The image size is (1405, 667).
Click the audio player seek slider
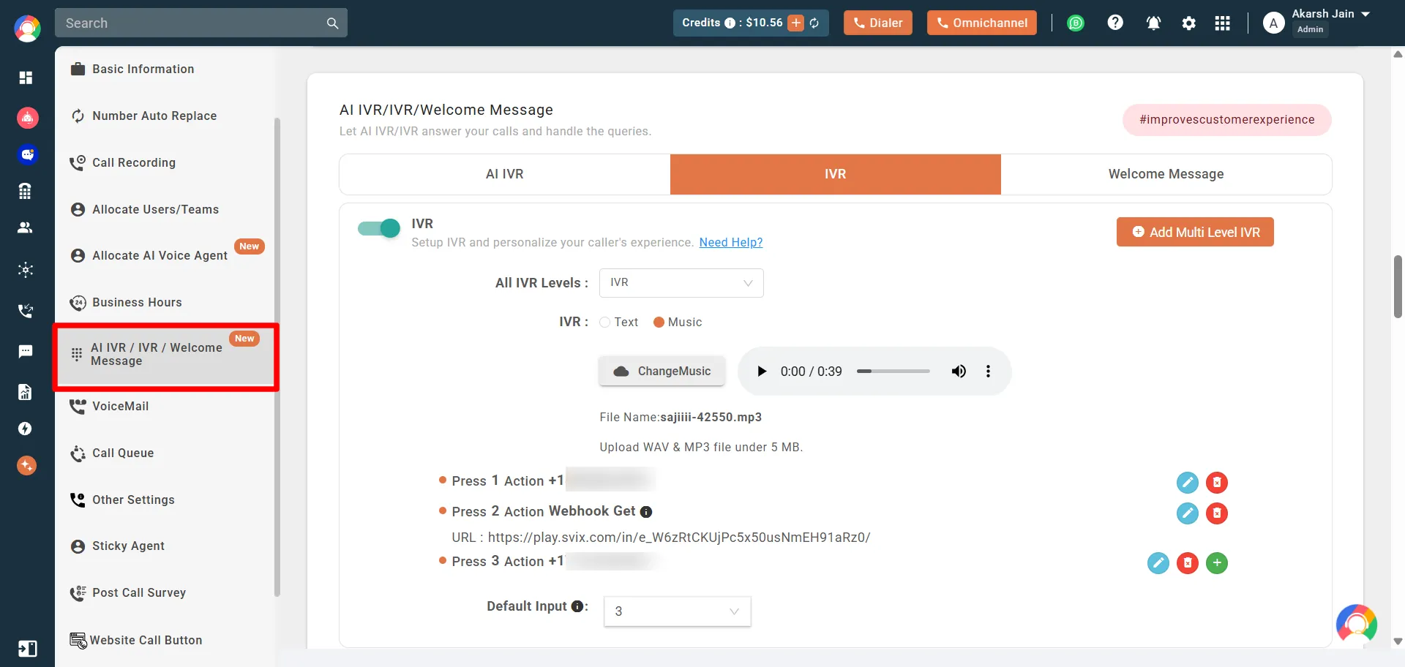pos(893,372)
